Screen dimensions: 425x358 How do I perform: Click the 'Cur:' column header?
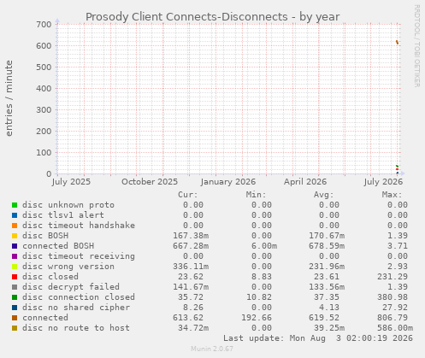point(188,195)
